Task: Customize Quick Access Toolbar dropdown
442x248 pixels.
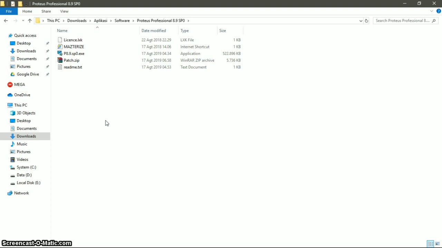Action: pos(26,4)
